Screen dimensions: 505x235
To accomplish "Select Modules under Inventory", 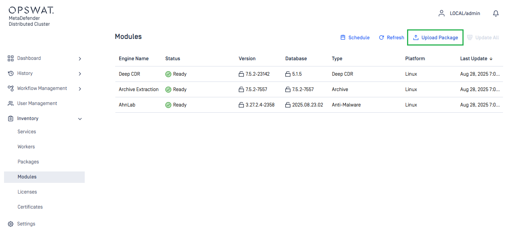I will point(44,177).
